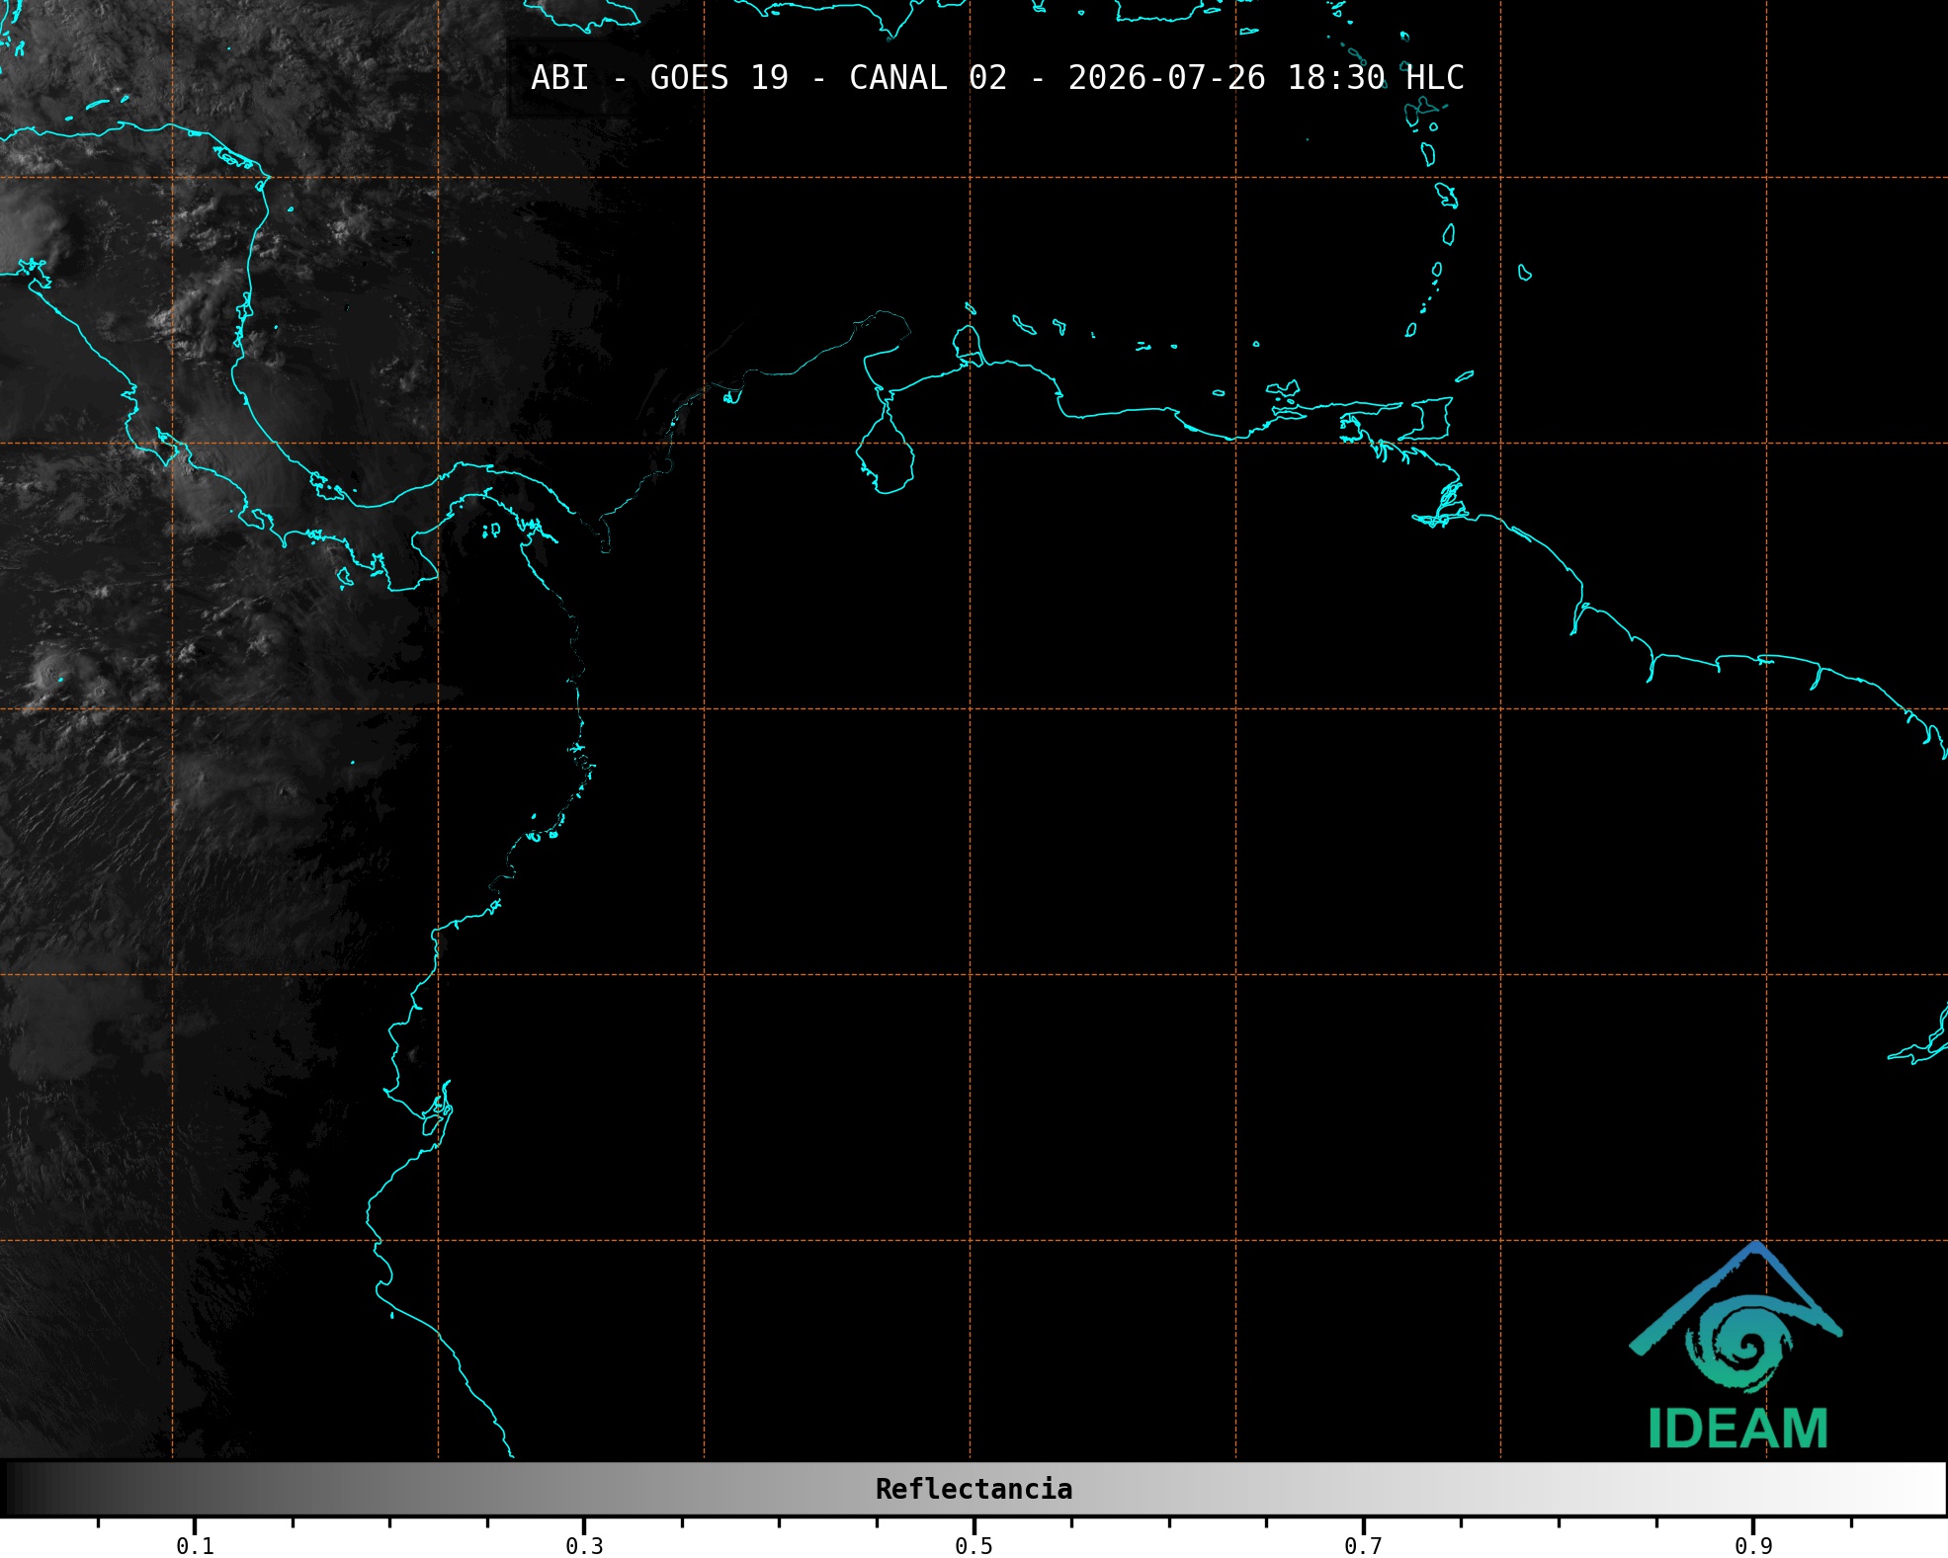Click the image title 'ABI - GOES 19 - CANAL 02'
The image size is (1948, 1558).
tap(769, 78)
